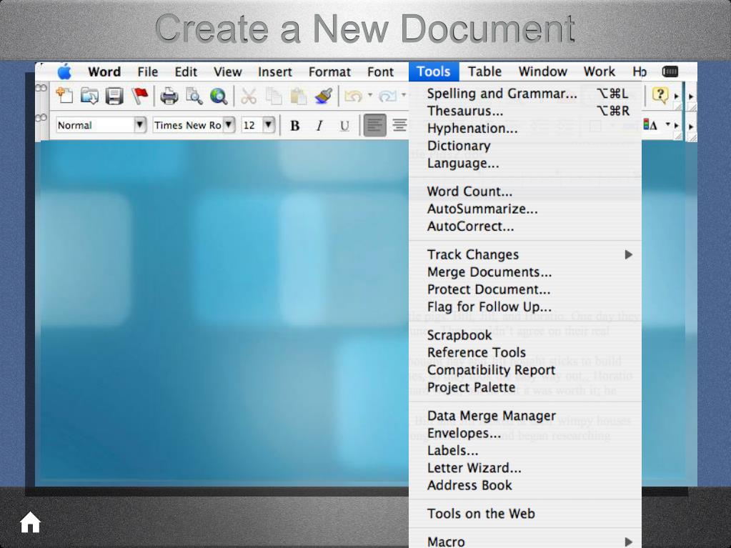Select Center alignment button
This screenshot has height=548, width=731.
coord(399,125)
